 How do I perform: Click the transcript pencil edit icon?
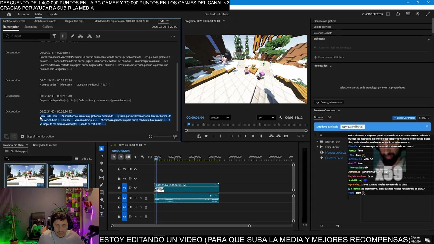(72, 36)
